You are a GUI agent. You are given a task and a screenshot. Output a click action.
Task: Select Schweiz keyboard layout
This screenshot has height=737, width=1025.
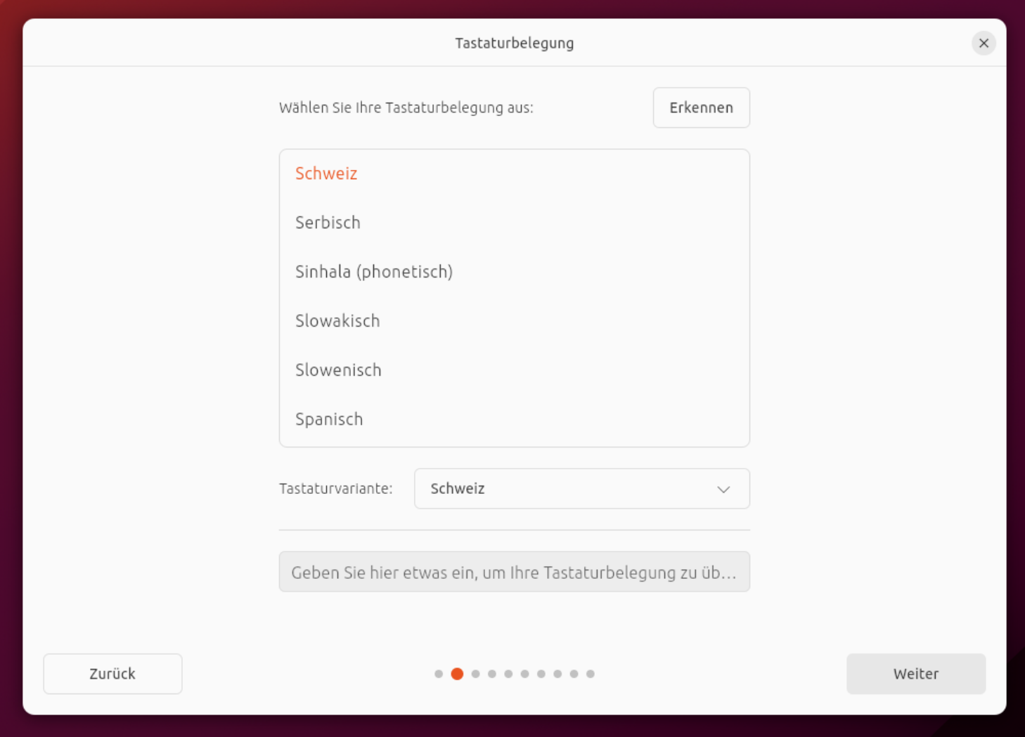point(326,174)
